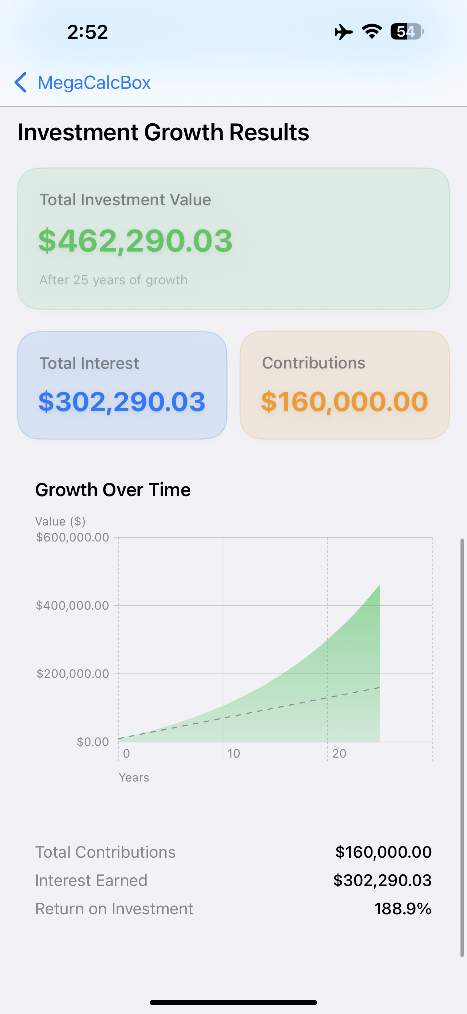Tap the battery level indicator
The width and height of the screenshot is (467, 1014).
(x=407, y=32)
